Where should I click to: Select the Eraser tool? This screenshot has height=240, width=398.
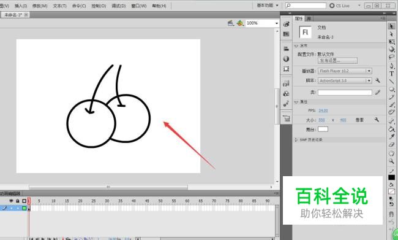pos(391,145)
